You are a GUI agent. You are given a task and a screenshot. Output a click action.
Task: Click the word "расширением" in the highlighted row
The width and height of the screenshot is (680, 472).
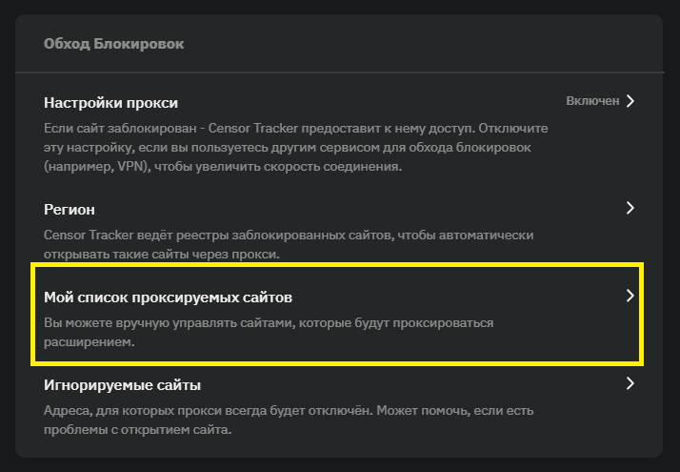(90, 343)
